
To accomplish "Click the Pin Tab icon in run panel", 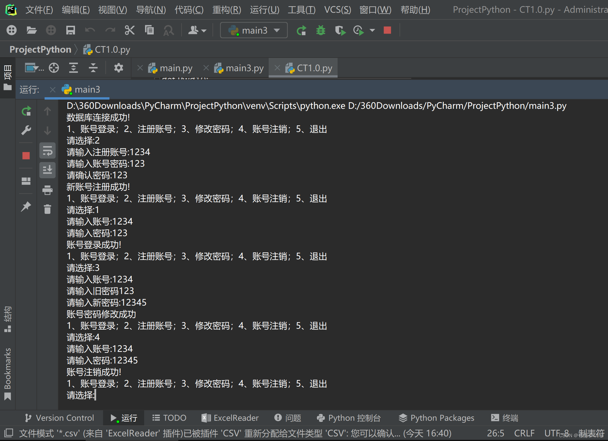I will coord(26,207).
